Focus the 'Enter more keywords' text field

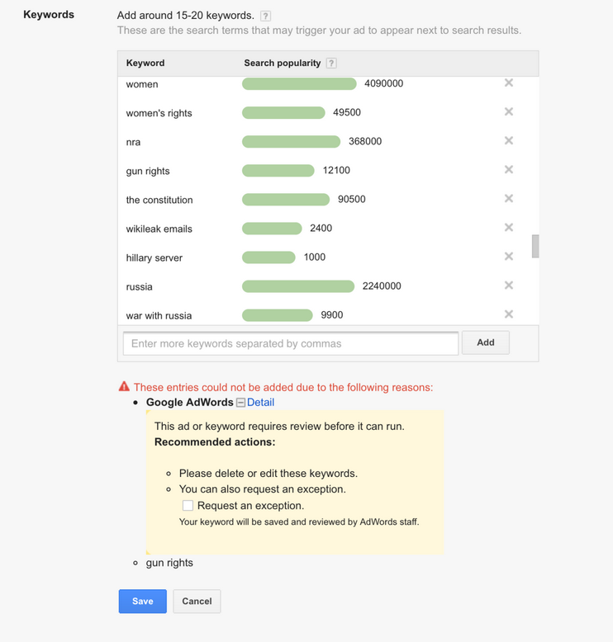290,343
